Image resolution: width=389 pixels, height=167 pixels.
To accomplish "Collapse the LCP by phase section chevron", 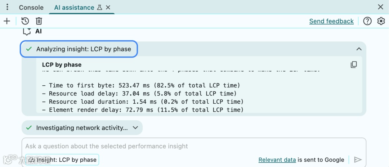I will 359,49.
